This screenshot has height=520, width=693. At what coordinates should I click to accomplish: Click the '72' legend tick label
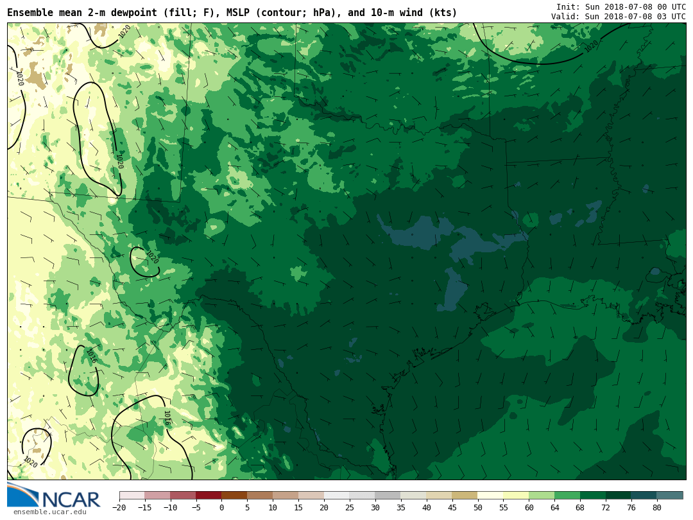606,508
